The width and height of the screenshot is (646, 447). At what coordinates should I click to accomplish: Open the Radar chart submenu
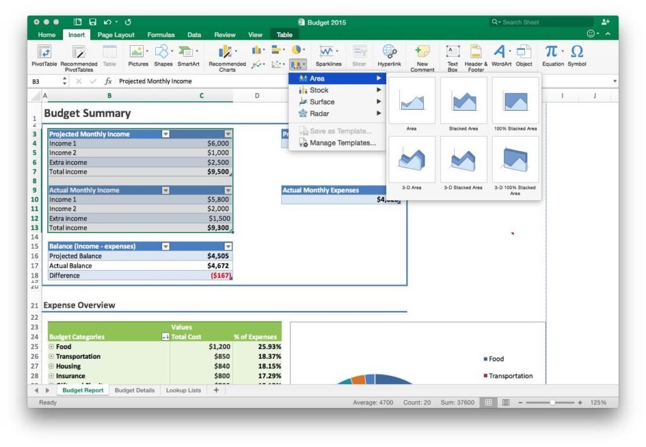(x=337, y=113)
